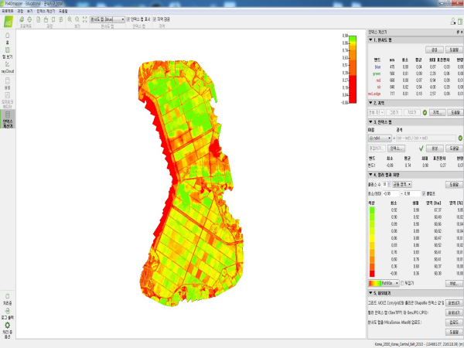
Task: Click the Annotation... button beside invert checkbox
Action: click(x=454, y=284)
